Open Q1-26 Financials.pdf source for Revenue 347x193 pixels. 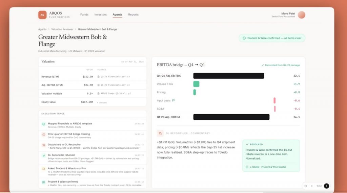click(x=114, y=77)
